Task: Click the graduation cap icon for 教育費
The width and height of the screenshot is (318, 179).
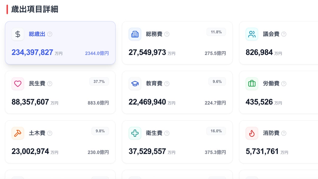Action: (135, 84)
